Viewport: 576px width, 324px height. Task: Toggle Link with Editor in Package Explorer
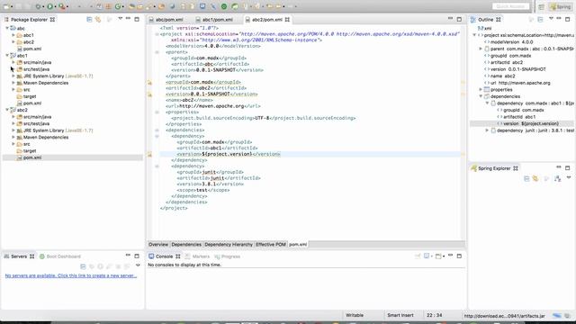point(98,20)
